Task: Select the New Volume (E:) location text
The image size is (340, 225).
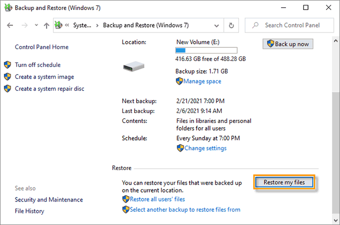Action: [x=198, y=42]
